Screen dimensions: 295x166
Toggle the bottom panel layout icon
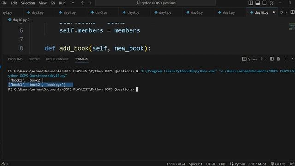[258, 3]
